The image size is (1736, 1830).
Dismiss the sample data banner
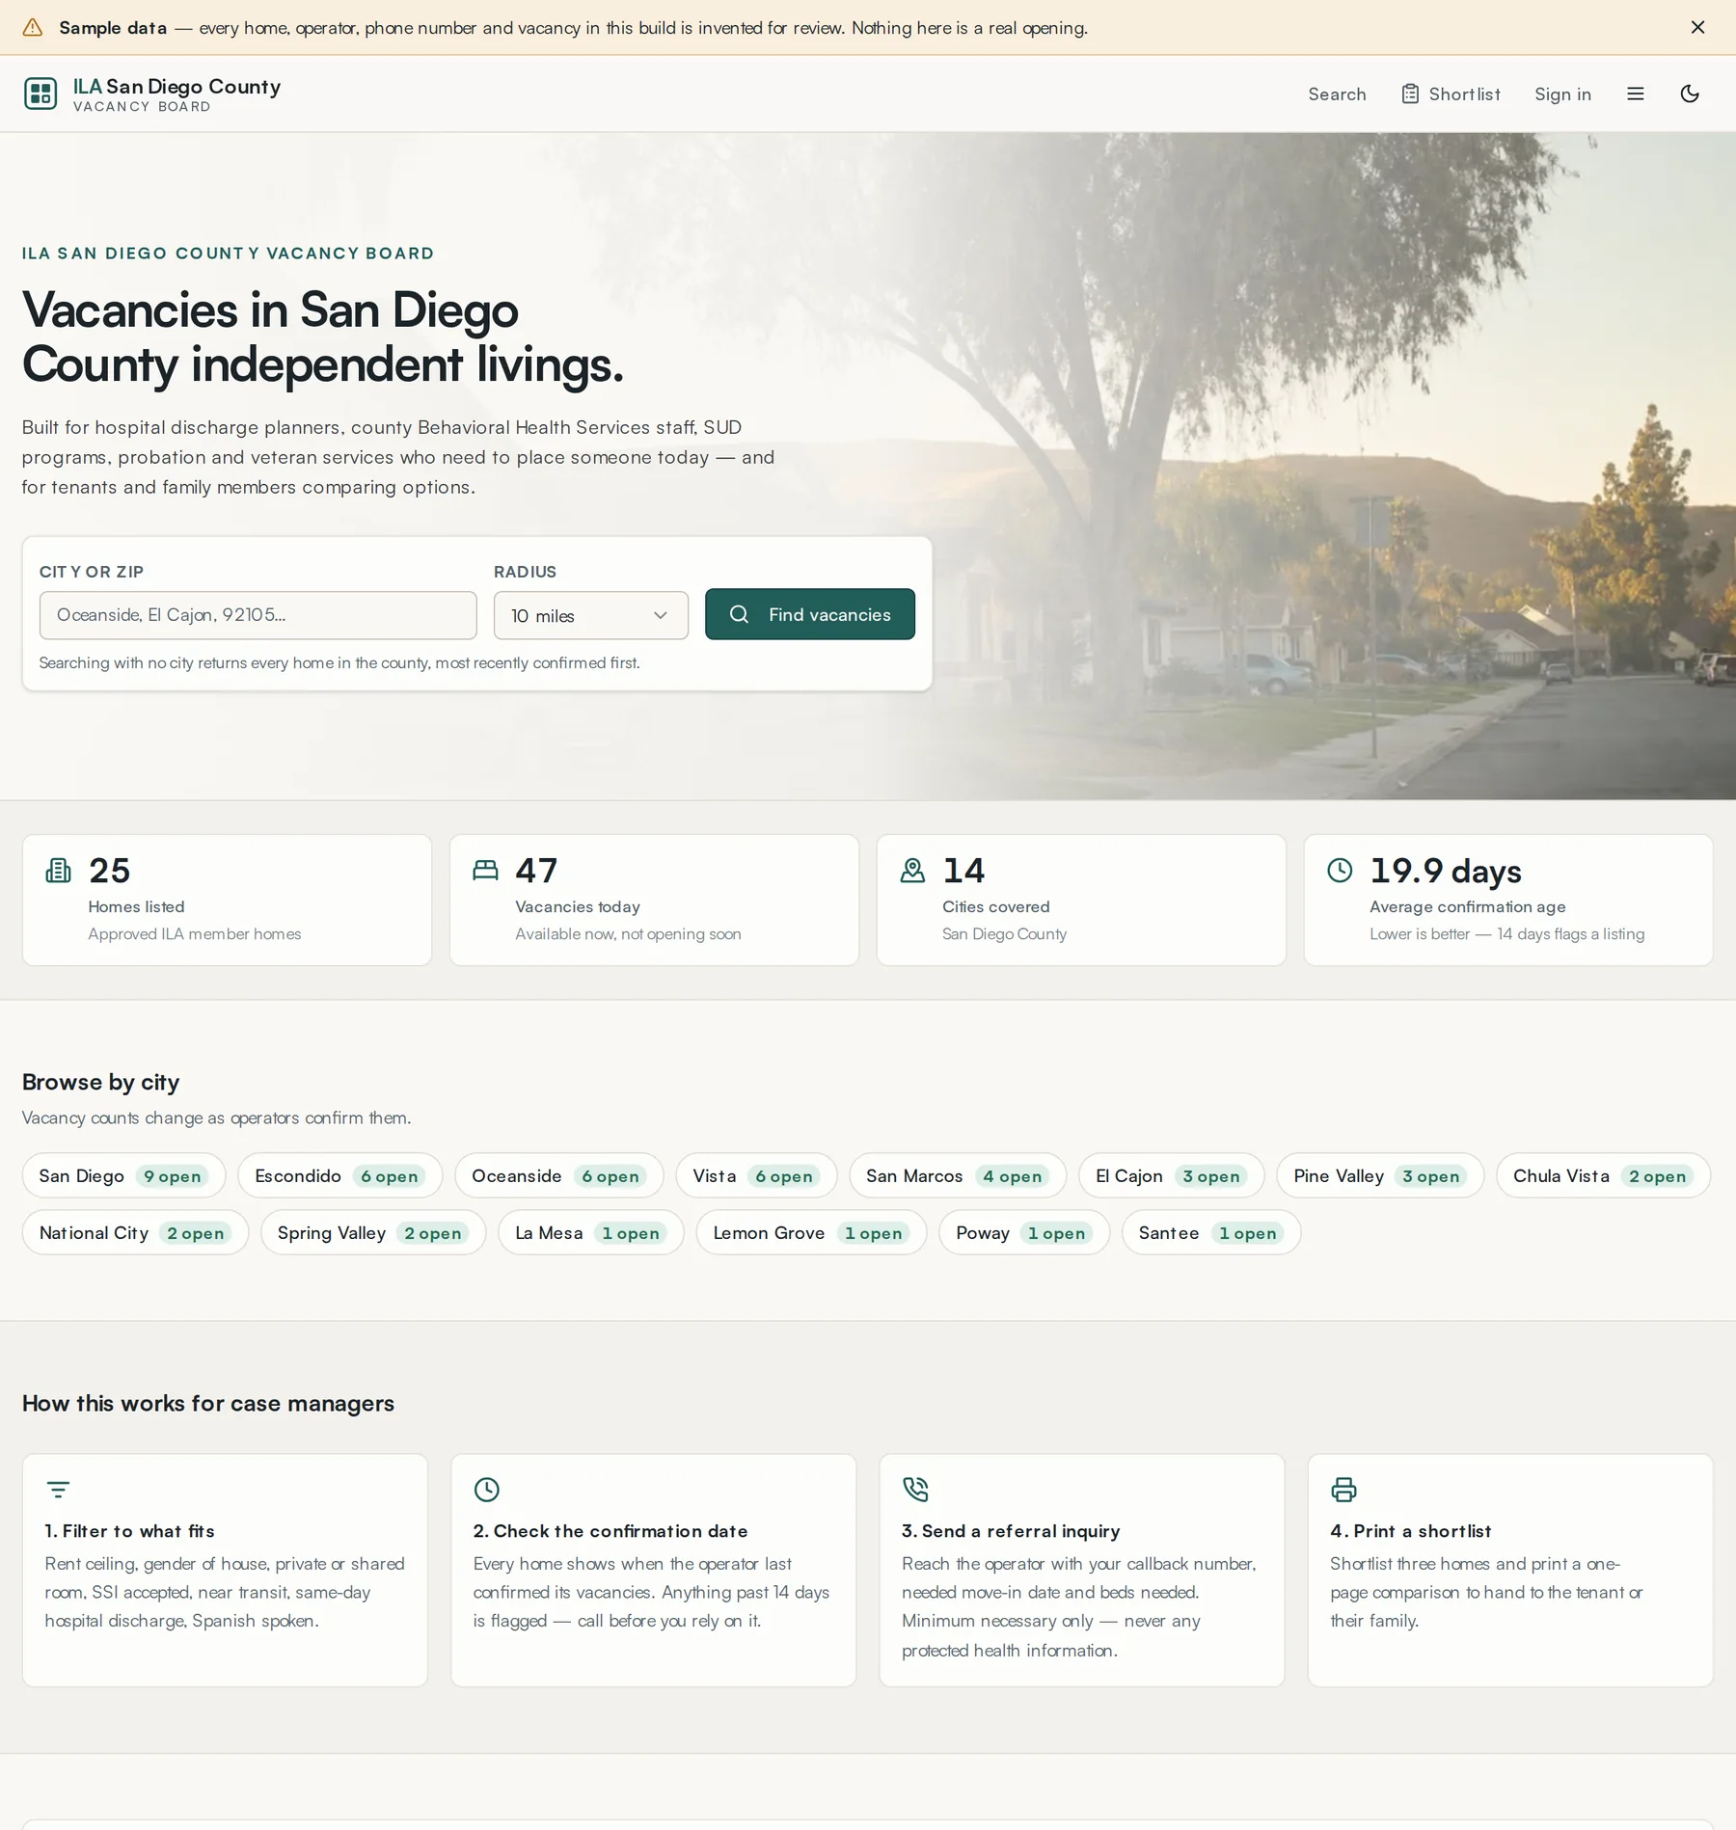click(x=1697, y=27)
